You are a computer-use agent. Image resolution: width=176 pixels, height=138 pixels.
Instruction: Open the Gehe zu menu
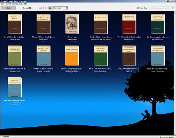tap(15, 4)
